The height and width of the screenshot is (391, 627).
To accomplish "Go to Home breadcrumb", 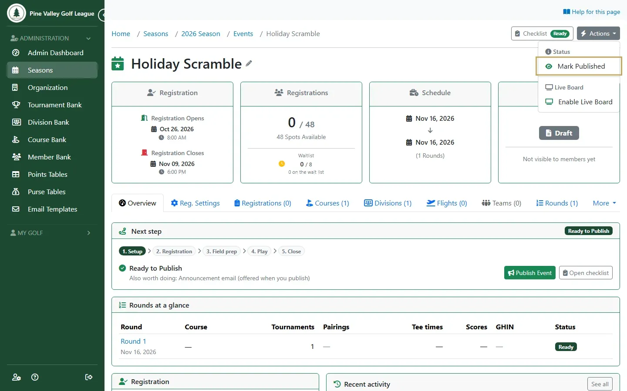I will click(x=121, y=34).
